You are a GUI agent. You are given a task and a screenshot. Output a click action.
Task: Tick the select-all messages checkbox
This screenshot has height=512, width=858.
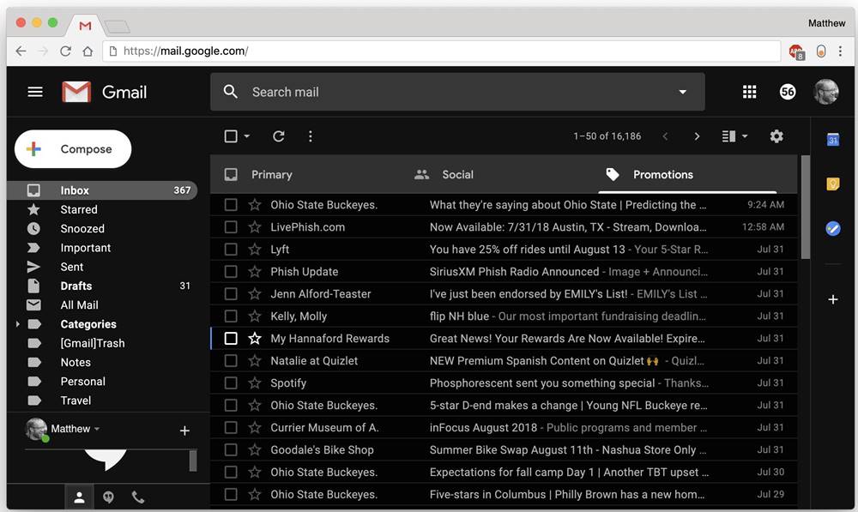[x=231, y=136]
